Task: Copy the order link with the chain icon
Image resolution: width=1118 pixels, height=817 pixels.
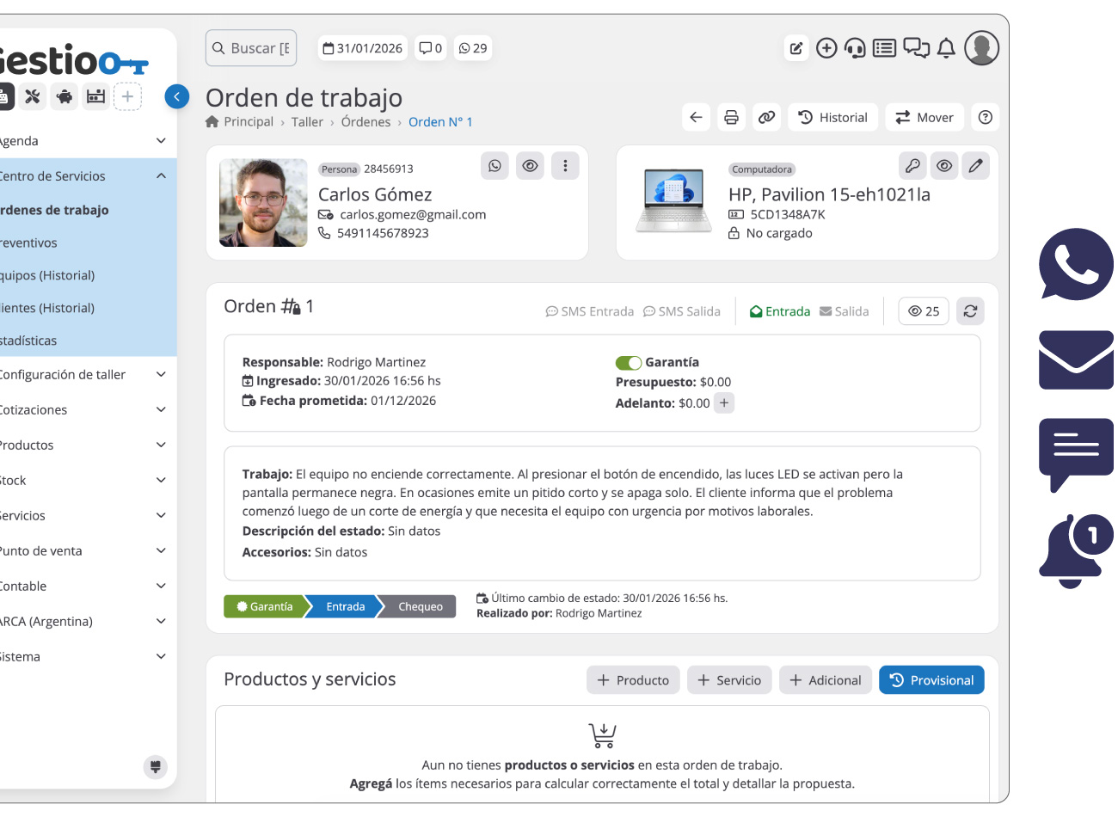Action: click(766, 117)
